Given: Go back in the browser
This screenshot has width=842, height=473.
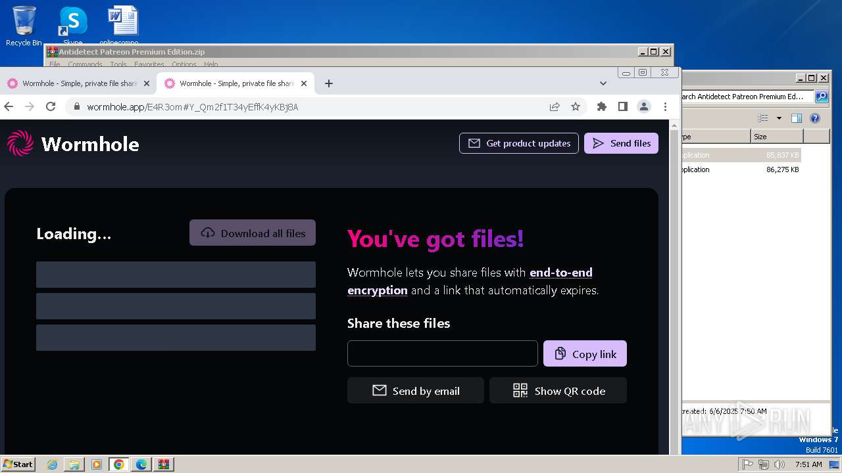Looking at the screenshot, I should point(9,106).
